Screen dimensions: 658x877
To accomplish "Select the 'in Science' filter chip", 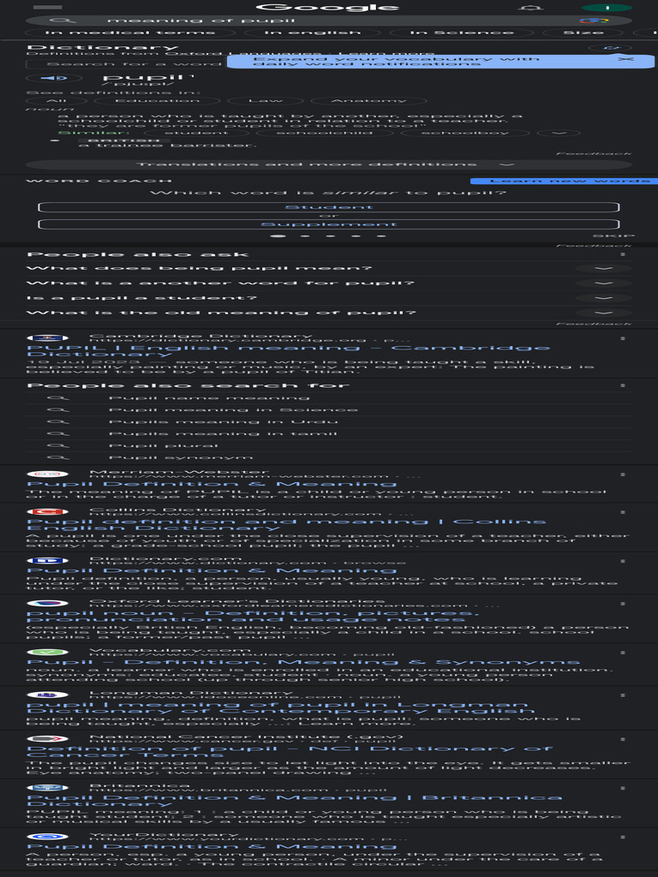I will tap(462, 33).
